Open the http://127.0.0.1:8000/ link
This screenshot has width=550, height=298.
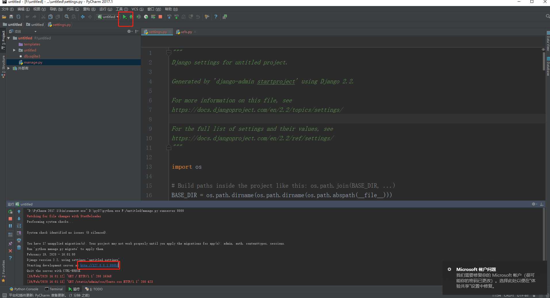(x=99, y=265)
